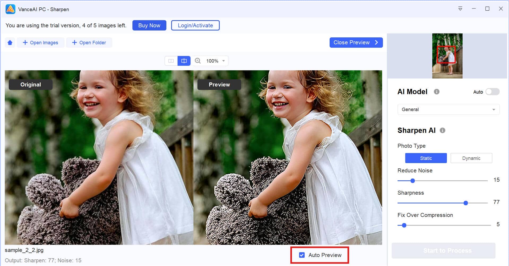Maximize the VanceAI window
This screenshot has width=509, height=266.
487,9
